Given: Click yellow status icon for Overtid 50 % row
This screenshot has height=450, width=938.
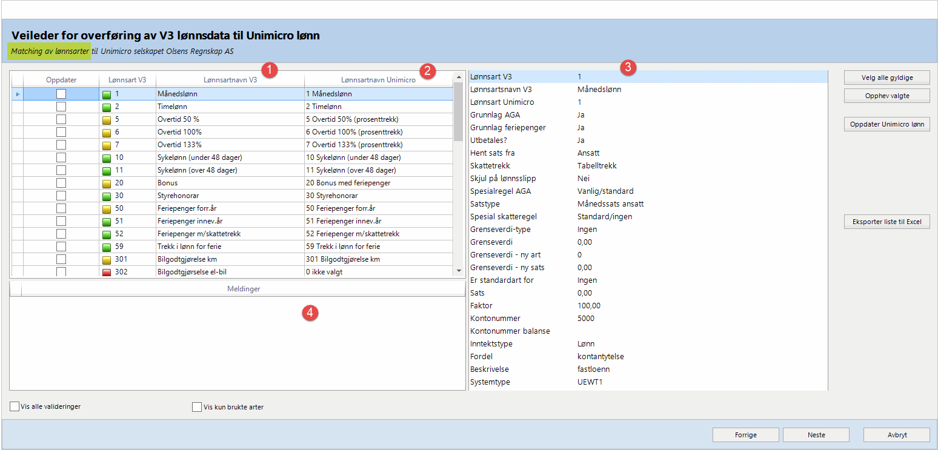Looking at the screenshot, I should (107, 120).
